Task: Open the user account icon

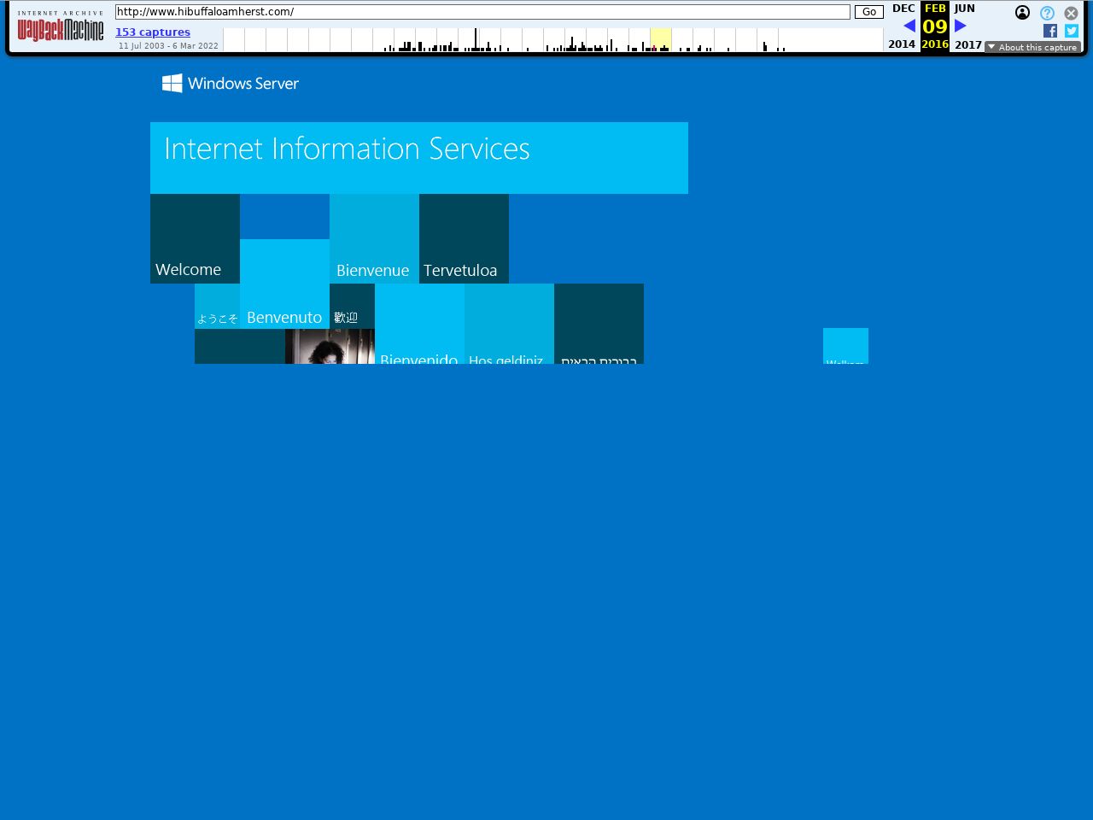Action: [x=1022, y=13]
